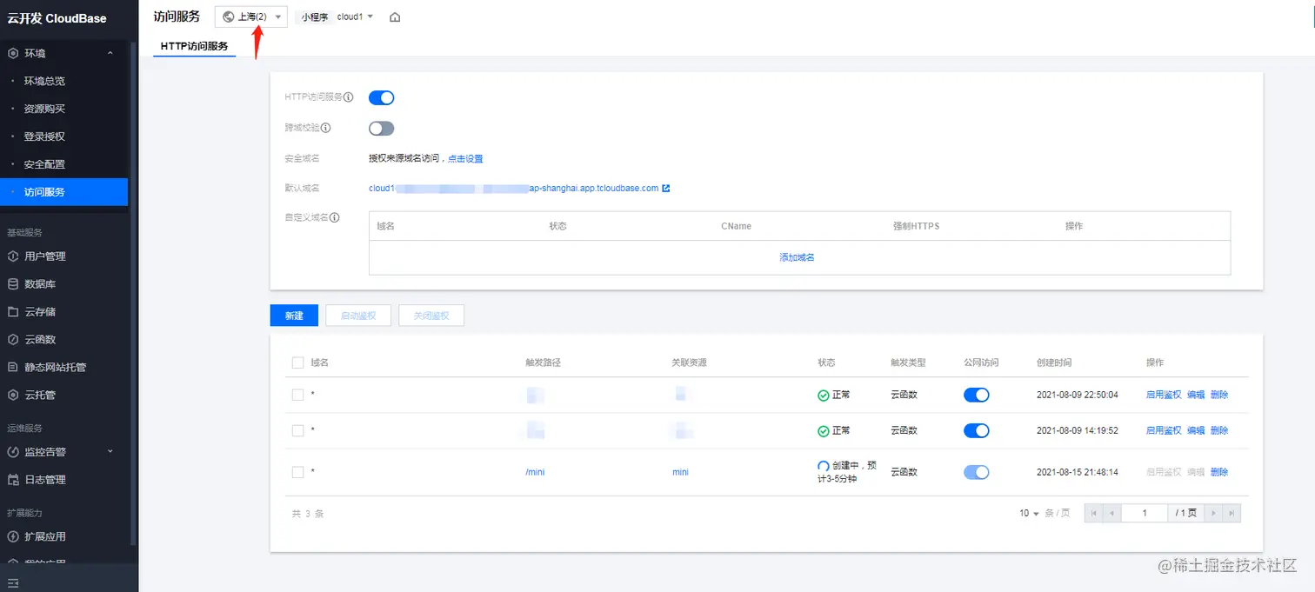Open 安全配置 in sidebar
Viewport: 1315px width, 592px height.
tap(44, 164)
